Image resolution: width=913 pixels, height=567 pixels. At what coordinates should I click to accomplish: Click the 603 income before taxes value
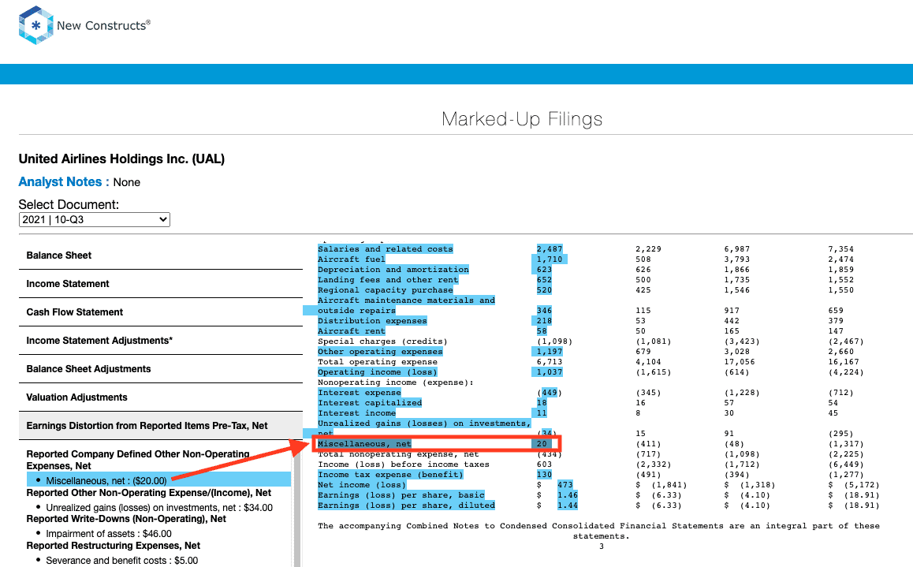point(545,464)
